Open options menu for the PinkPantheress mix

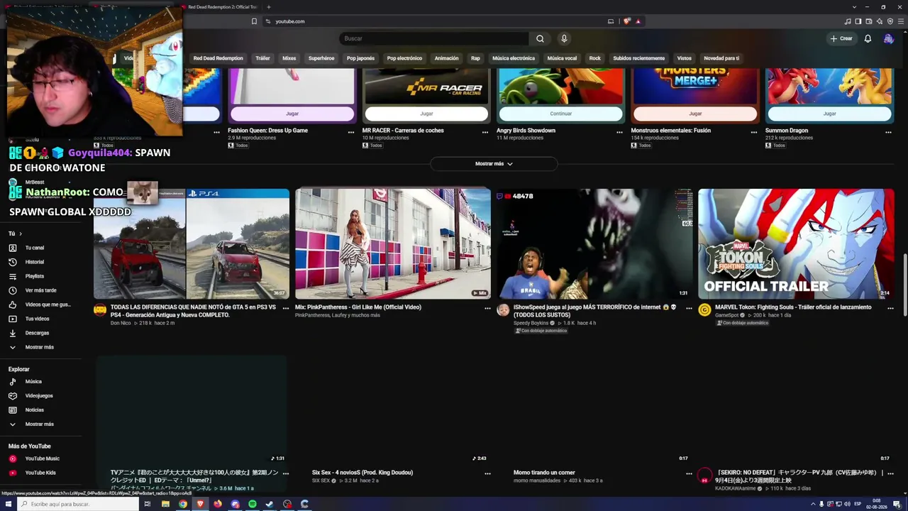(x=487, y=309)
